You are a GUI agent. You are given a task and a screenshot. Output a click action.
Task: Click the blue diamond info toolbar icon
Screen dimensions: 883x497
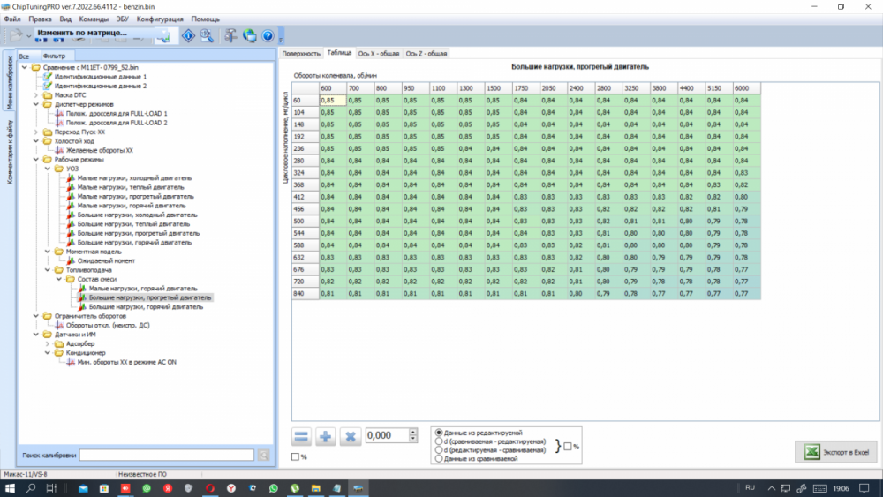(188, 36)
